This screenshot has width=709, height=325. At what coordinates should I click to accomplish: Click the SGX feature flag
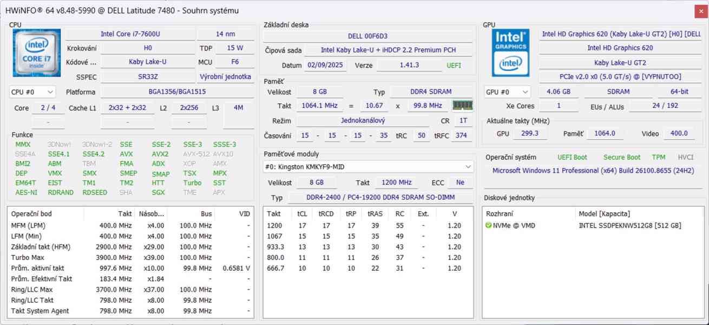tap(158, 192)
